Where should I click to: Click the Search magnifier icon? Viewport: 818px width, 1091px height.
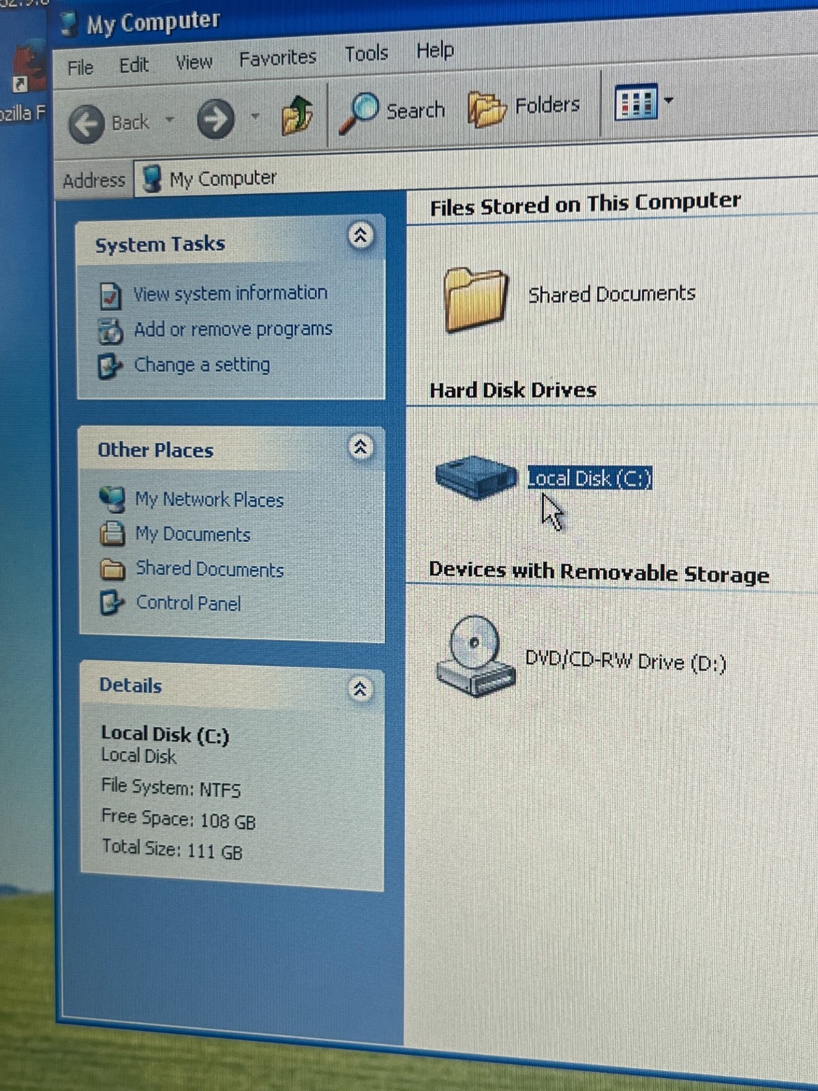(x=359, y=113)
